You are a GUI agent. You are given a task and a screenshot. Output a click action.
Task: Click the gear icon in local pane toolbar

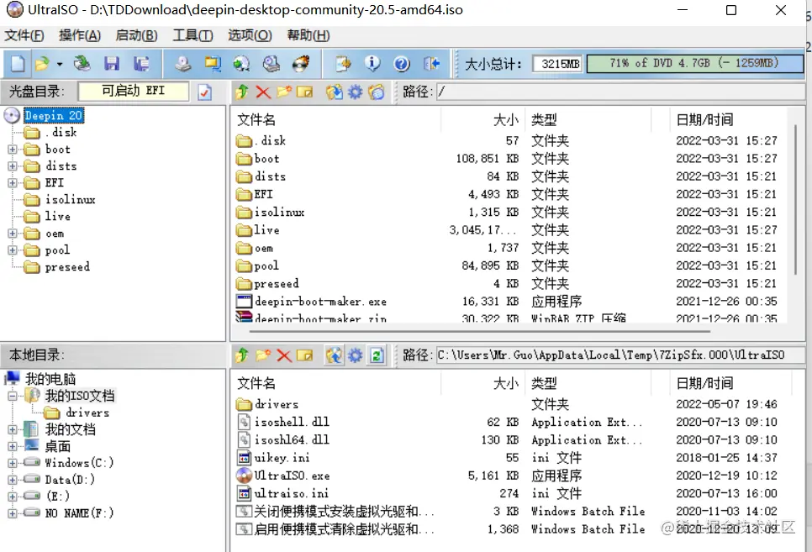pyautogui.click(x=356, y=355)
